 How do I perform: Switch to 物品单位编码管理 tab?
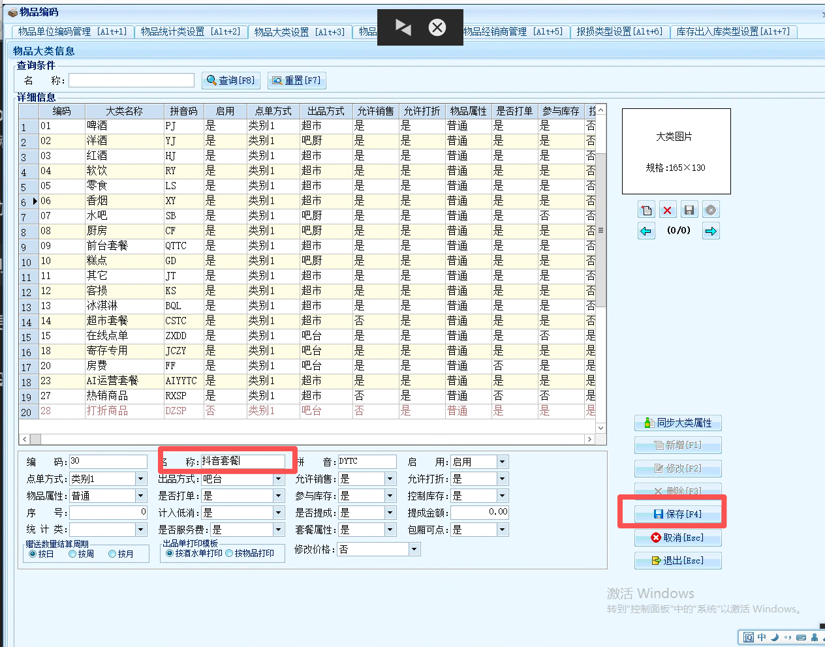[x=72, y=31]
